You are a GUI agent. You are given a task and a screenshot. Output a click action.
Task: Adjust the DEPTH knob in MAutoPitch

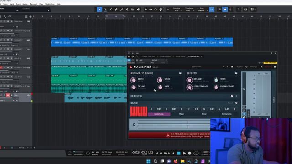133,80
